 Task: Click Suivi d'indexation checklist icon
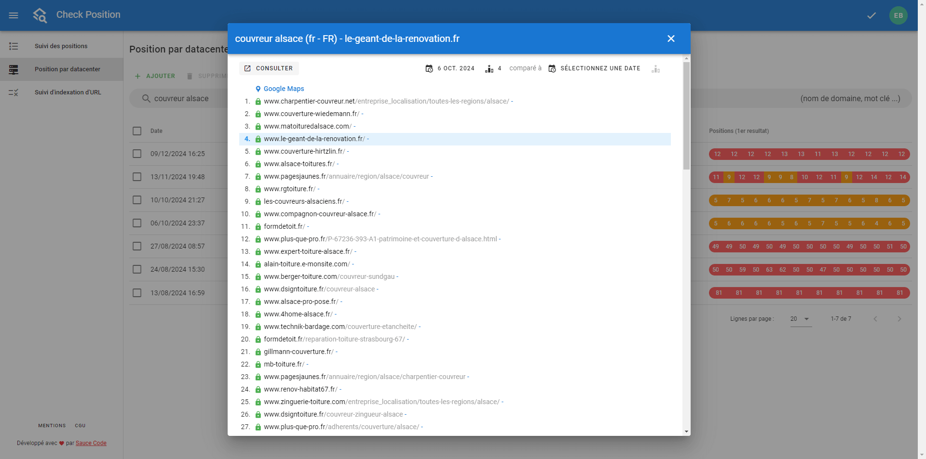(14, 92)
